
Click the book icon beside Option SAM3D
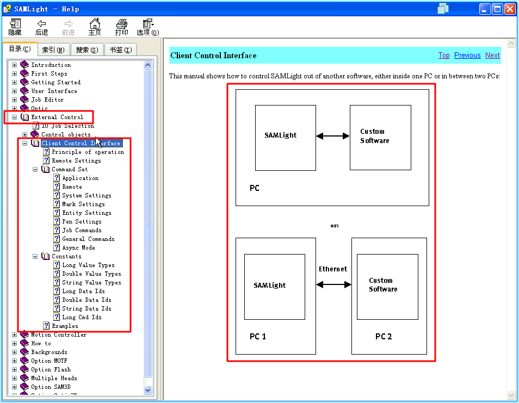pos(24,387)
